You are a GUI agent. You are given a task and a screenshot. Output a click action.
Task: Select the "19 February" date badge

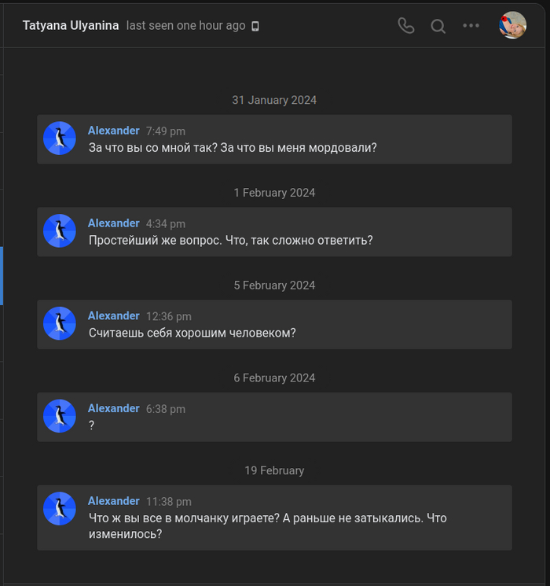coord(274,470)
